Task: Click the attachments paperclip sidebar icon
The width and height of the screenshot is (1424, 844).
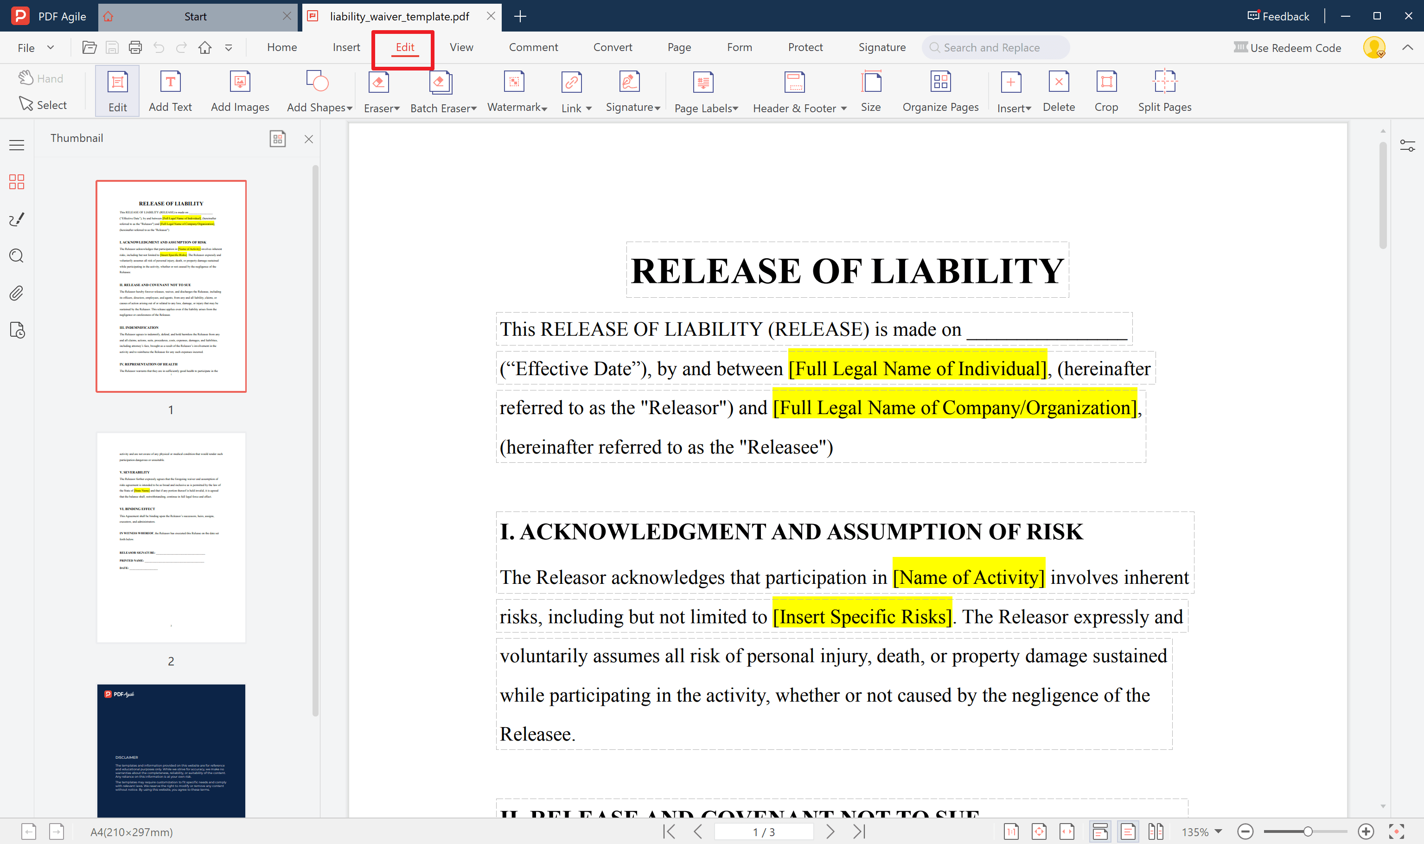Action: pyautogui.click(x=17, y=293)
